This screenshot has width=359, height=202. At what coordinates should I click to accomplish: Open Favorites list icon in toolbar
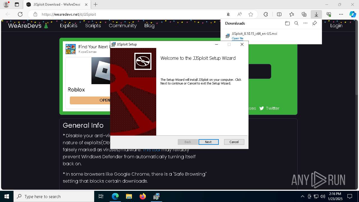tap(292, 14)
